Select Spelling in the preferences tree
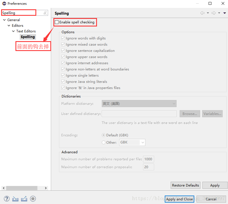Screen dimensions: 228x204 27,37
